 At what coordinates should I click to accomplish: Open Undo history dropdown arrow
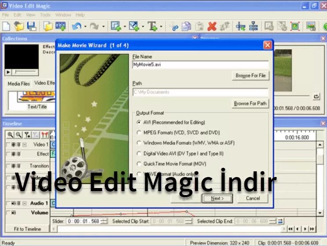click(x=85, y=27)
